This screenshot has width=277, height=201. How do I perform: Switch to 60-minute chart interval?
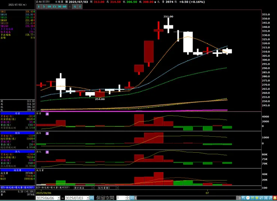coord(64,6)
